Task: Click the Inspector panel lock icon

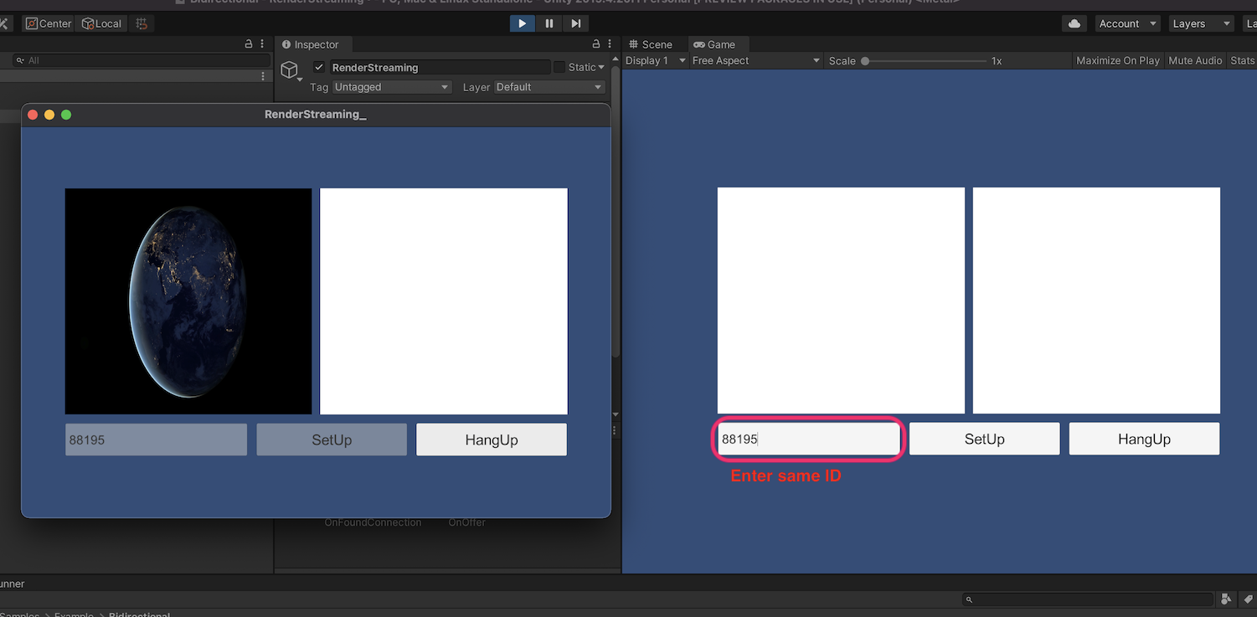Action: 596,44
